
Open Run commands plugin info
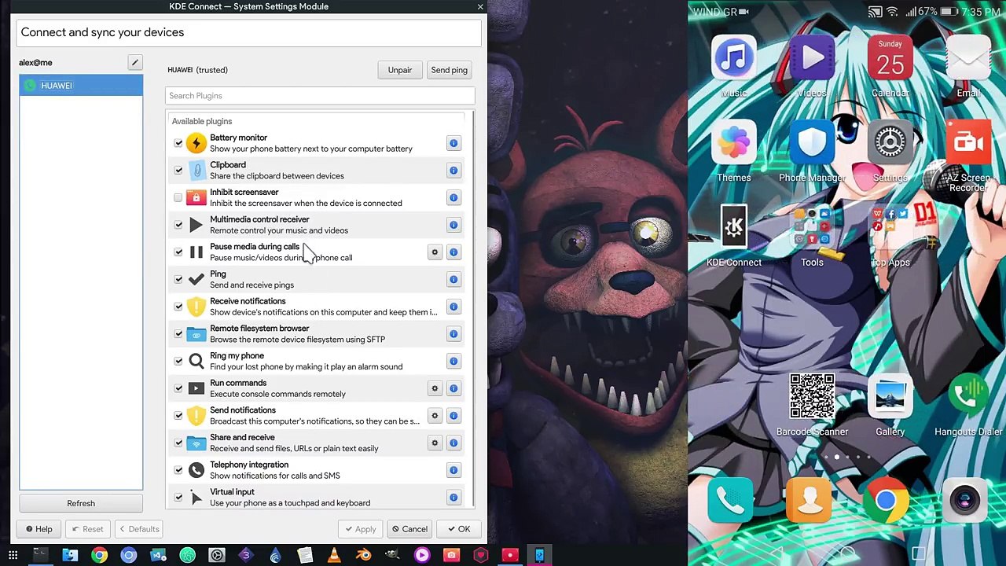453,388
